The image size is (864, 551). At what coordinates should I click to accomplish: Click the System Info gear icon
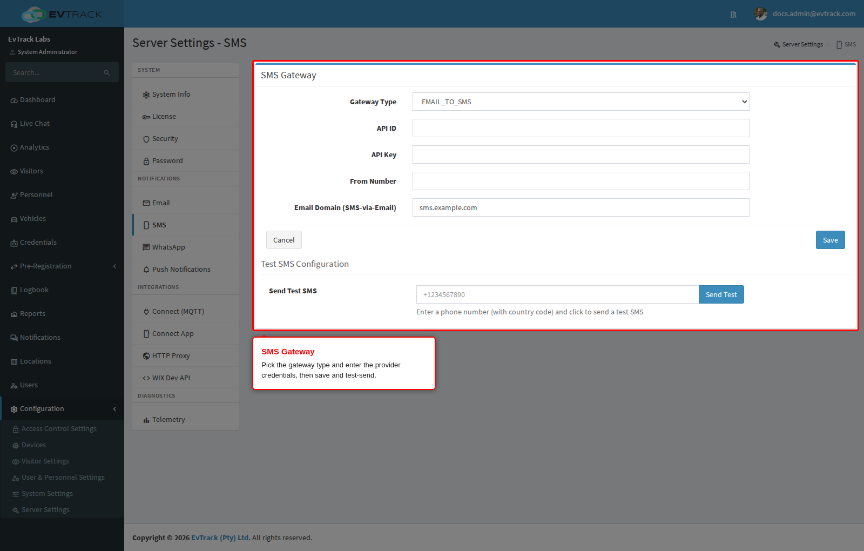146,95
